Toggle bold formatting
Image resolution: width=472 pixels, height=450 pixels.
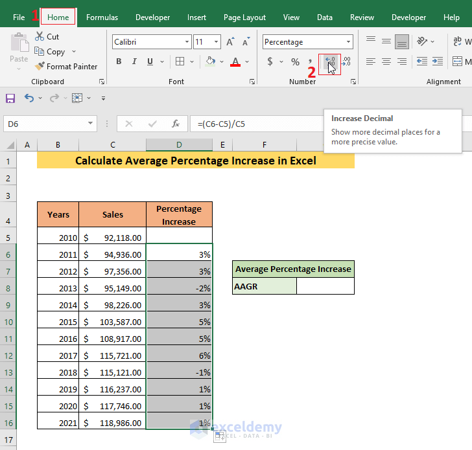(x=119, y=62)
